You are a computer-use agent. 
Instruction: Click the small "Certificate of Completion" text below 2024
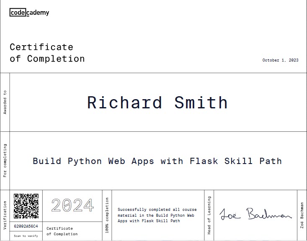click(x=62, y=231)
